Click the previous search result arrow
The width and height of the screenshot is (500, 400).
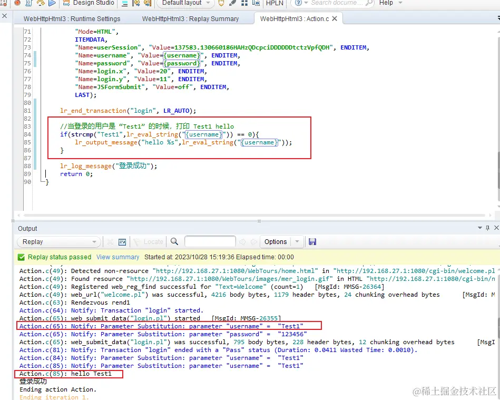(x=242, y=242)
